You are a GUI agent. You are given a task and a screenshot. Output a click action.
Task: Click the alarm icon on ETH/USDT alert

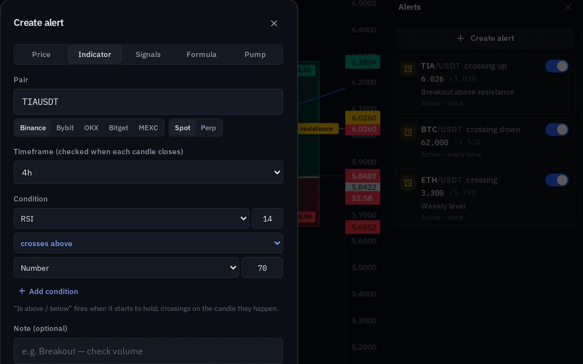point(408,182)
